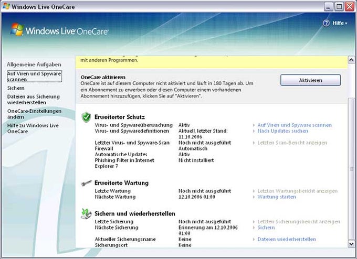Click the 'Erweiterte Wartung' heading
The height and width of the screenshot is (259, 357).
click(x=121, y=183)
